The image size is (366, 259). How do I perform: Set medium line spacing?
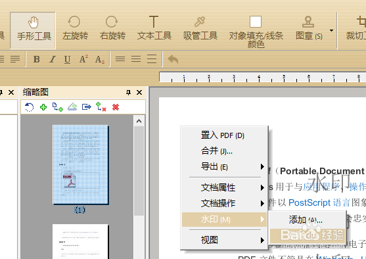[x=136, y=59]
